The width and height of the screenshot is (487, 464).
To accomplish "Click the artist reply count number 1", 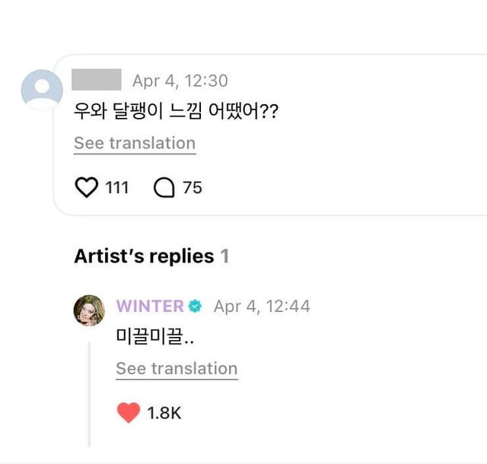I will (x=224, y=256).
